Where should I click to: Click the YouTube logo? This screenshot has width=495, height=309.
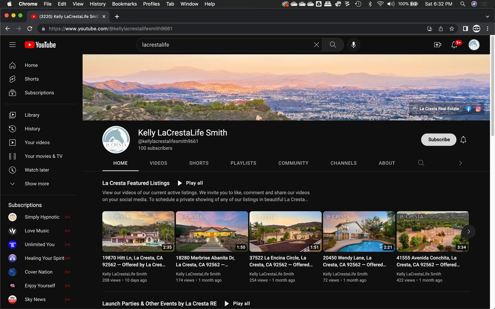40,45
